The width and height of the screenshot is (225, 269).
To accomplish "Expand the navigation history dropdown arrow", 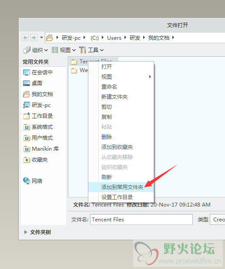I will (x=41, y=38).
